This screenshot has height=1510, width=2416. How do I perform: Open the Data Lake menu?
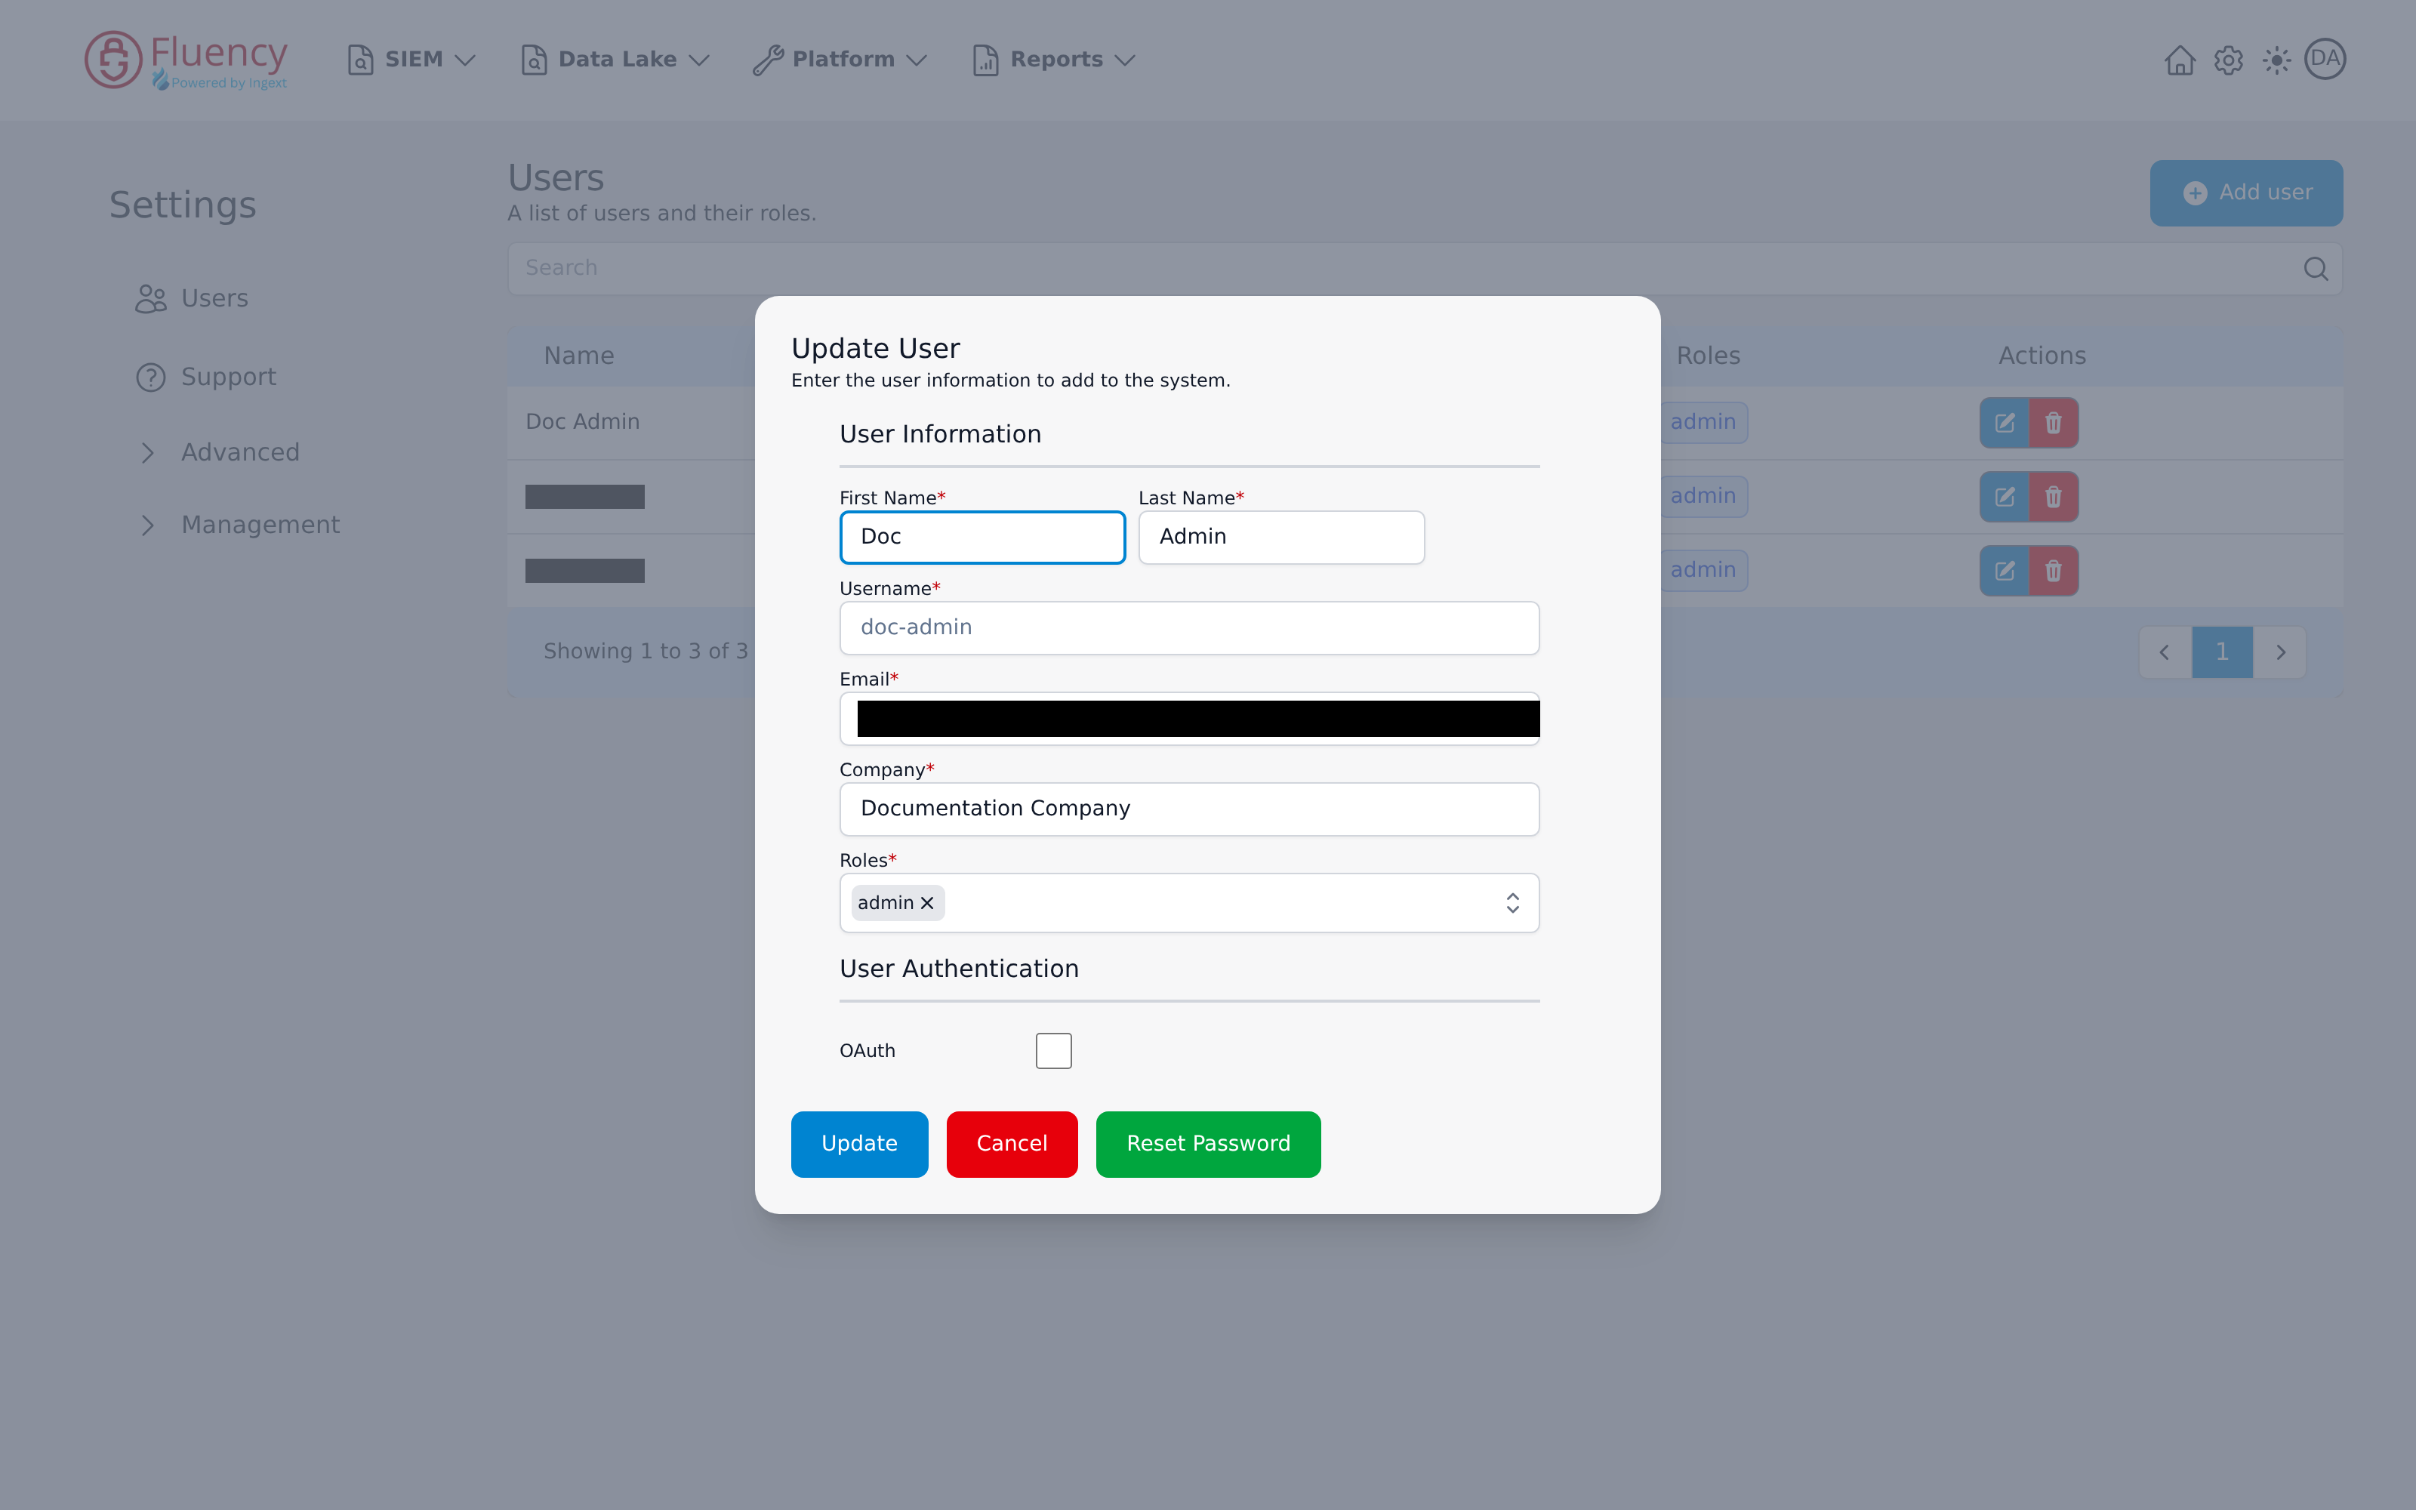click(x=615, y=60)
